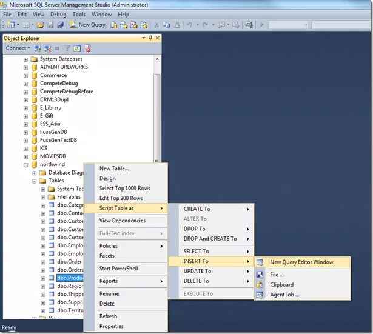The width and height of the screenshot is (373, 334).
Task: Expand the CRM13Dupl database node
Action: [x=25, y=100]
